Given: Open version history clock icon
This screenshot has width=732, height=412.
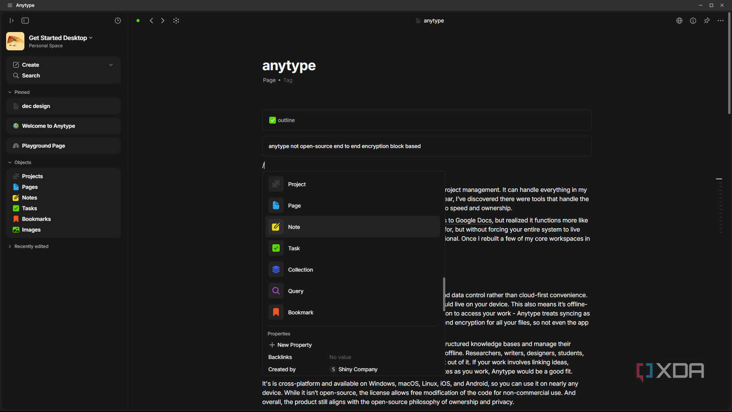Looking at the screenshot, I should tap(118, 20).
